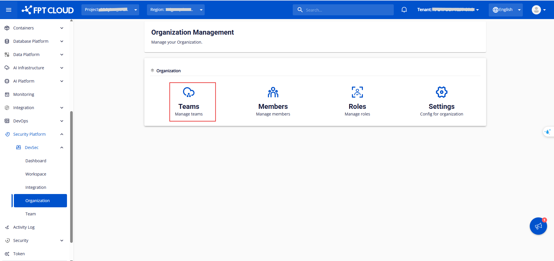Open the Members management icon
Screen dimensions: 554x261
tap(273, 92)
